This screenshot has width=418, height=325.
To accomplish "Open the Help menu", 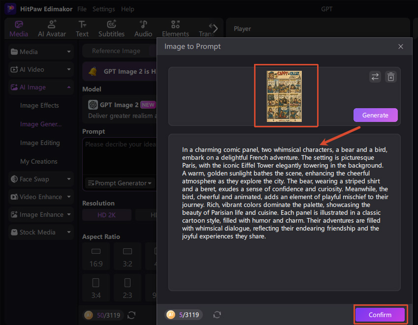I will (128, 9).
